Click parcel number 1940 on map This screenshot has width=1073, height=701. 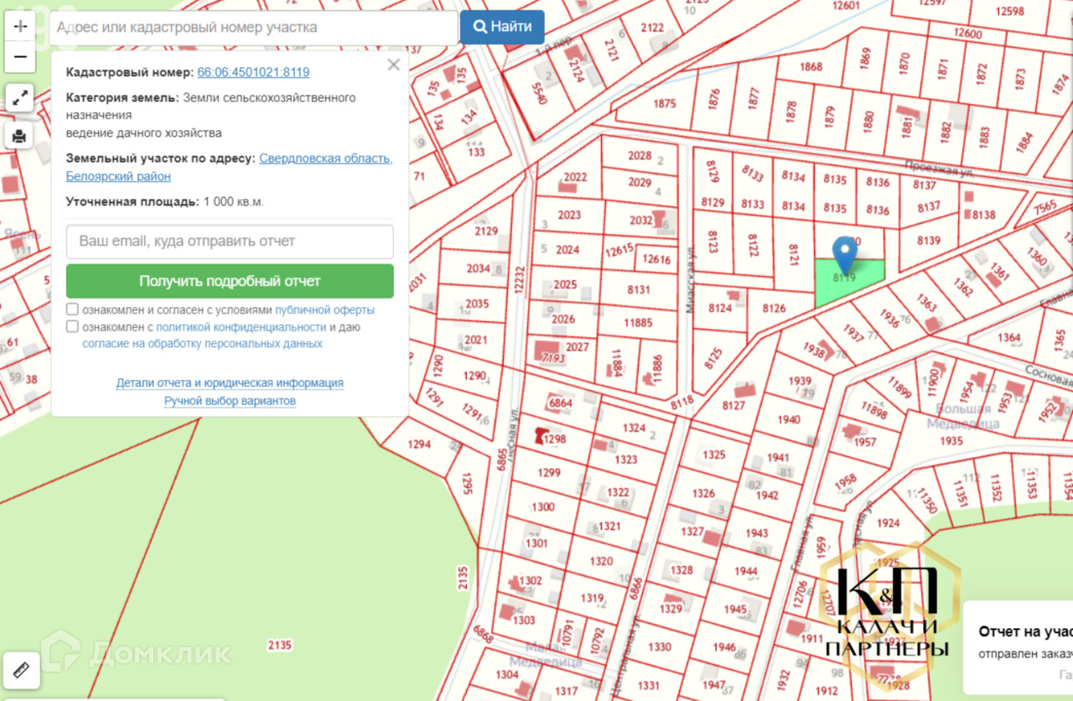click(x=789, y=420)
